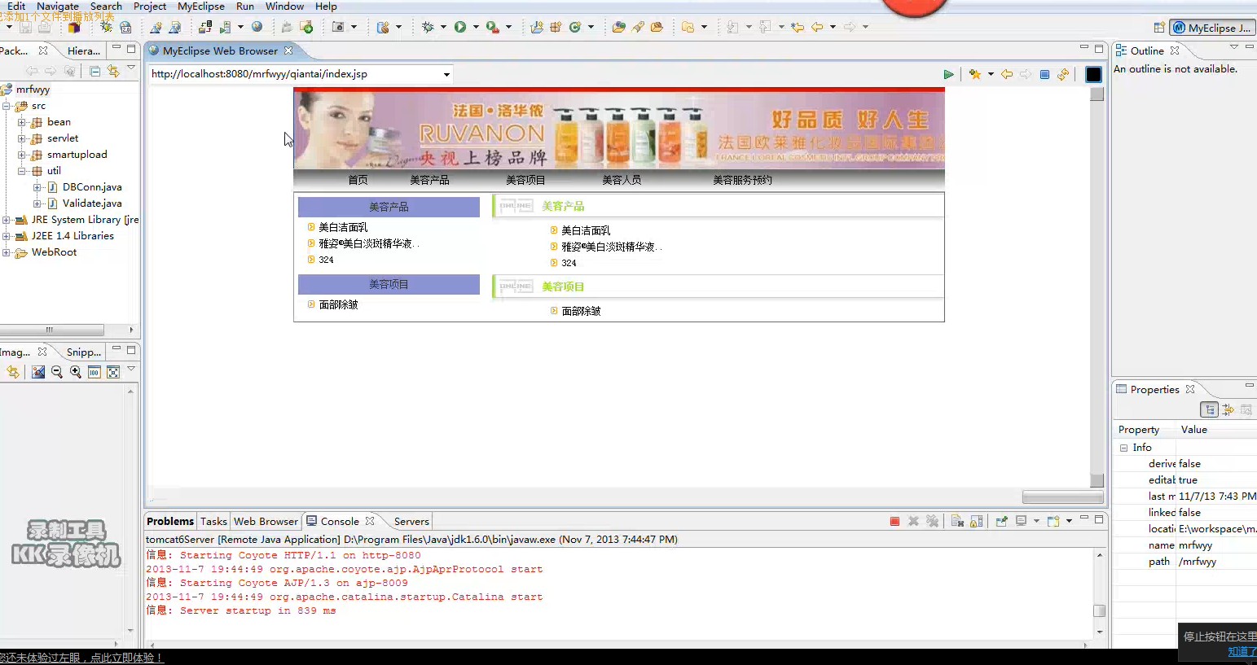
Task: Open the Package Explorer view menu triangle
Action: coord(131,68)
